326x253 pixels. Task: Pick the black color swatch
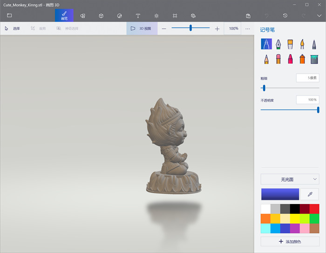[295, 209]
